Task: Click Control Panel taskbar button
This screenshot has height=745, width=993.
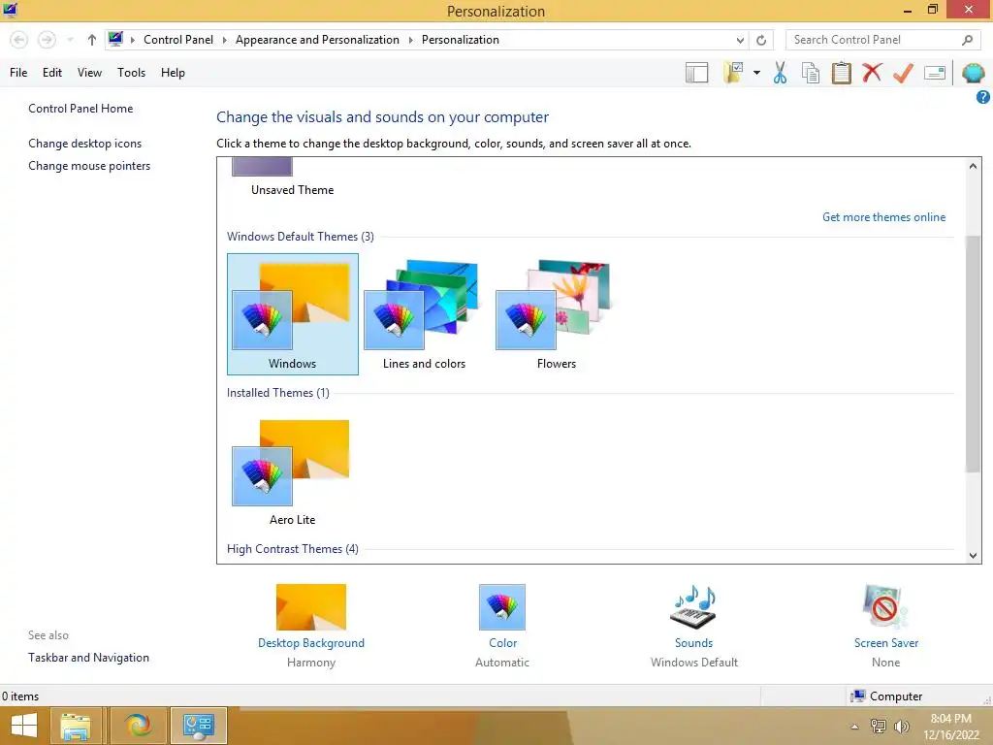Action: pos(198,726)
